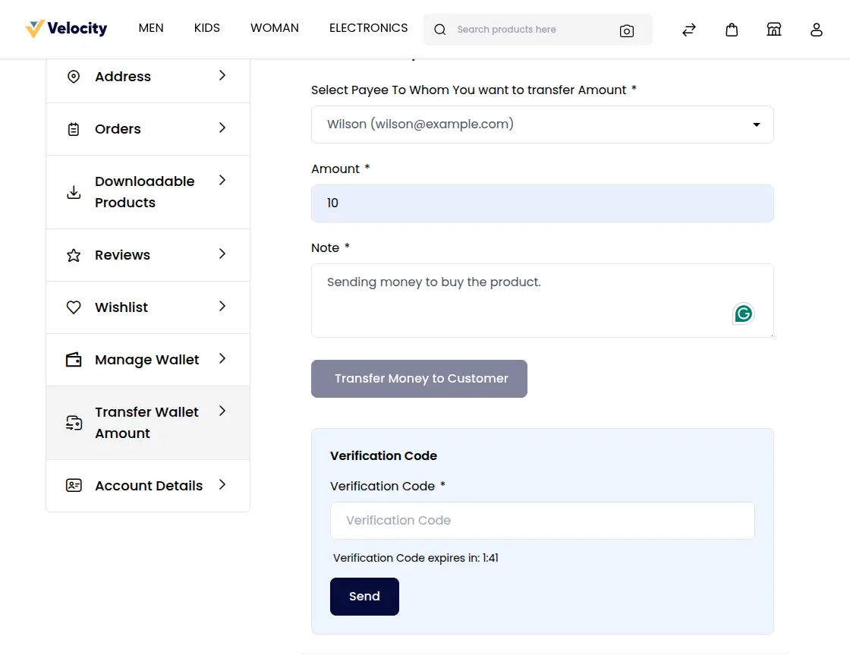Click the Downloadable Products download icon
The width and height of the screenshot is (850, 668).
(x=73, y=192)
